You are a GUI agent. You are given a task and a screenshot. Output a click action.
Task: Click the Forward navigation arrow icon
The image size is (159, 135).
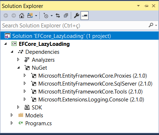[14, 16]
